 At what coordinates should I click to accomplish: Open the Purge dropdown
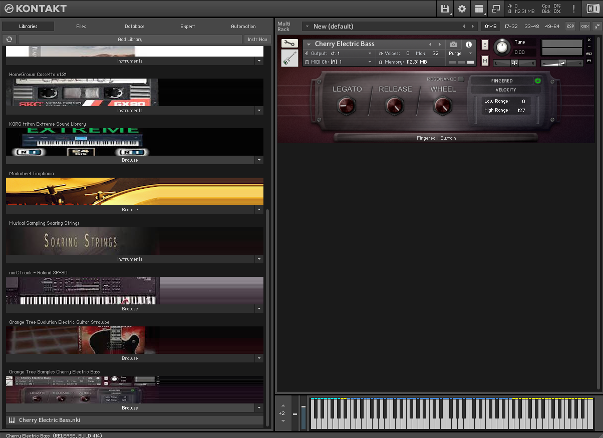(461, 54)
